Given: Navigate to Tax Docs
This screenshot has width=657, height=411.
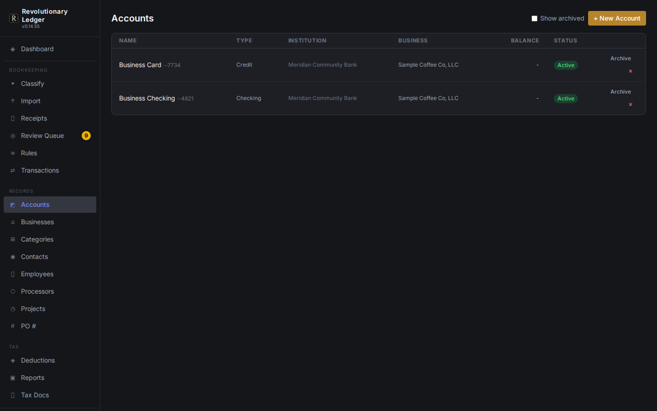Looking at the screenshot, I should pyautogui.click(x=50, y=395).
